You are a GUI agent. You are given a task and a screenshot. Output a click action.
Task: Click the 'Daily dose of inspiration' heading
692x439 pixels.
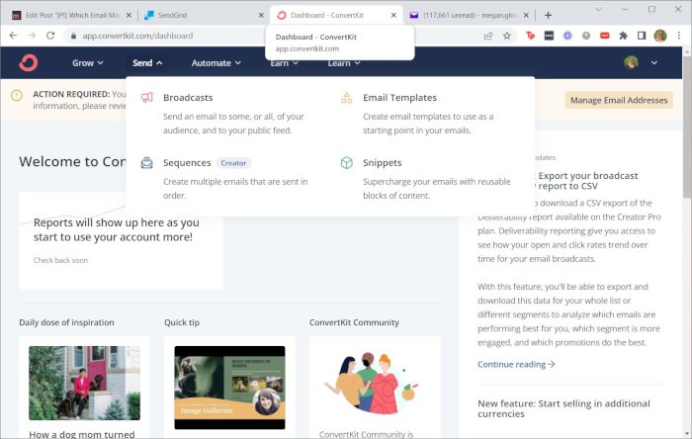click(66, 322)
